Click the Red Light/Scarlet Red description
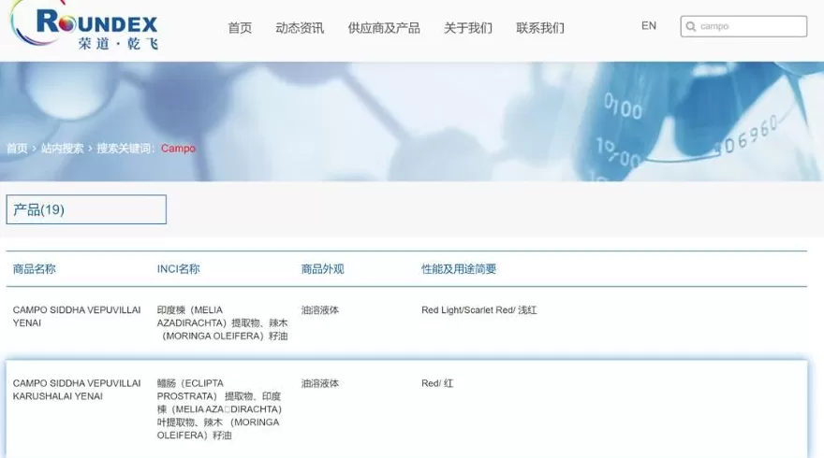Screen dimensions: 824x458 coord(478,310)
